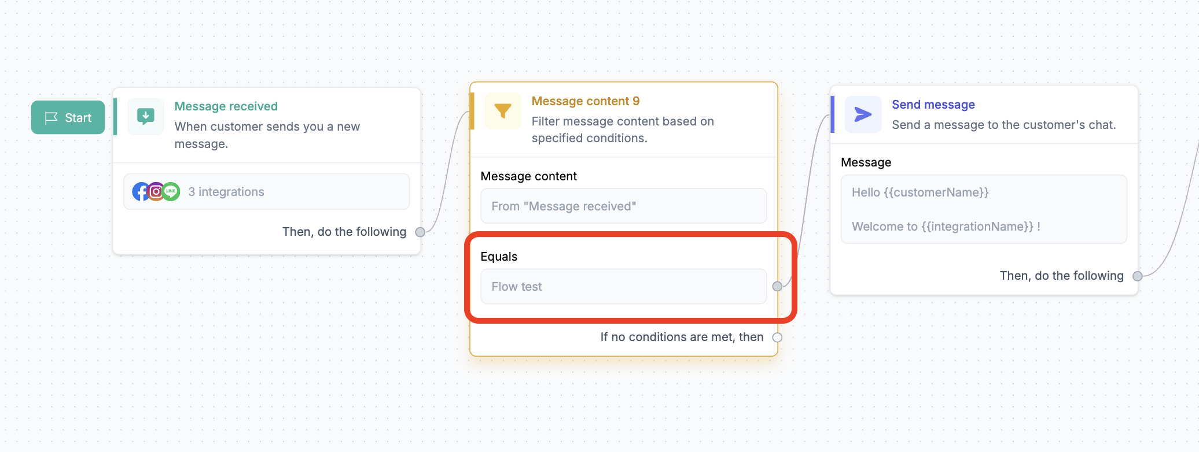
Task: Select the Send message node title
Action: (933, 105)
